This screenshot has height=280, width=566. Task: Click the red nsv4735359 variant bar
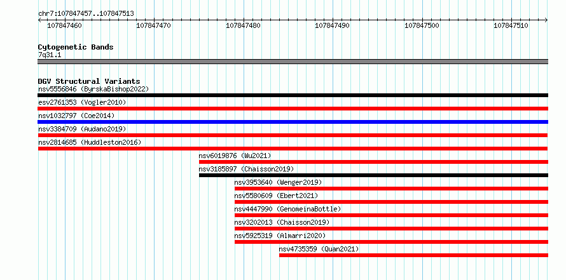click(x=413, y=255)
